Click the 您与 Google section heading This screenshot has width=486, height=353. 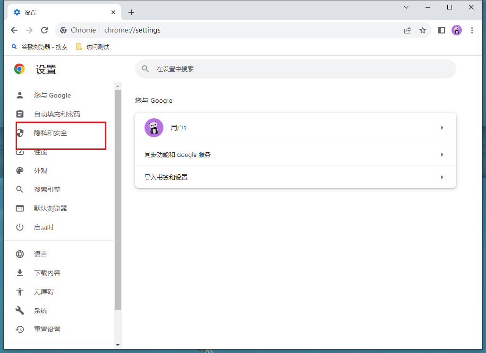click(154, 100)
